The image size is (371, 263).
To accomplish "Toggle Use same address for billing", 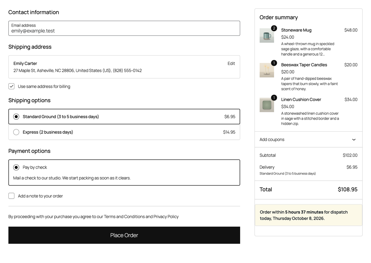I will pos(11,86).
